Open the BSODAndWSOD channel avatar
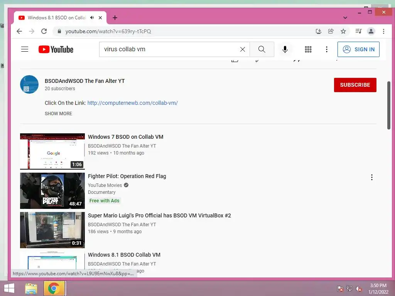The width and height of the screenshot is (395, 296). pyautogui.click(x=29, y=84)
